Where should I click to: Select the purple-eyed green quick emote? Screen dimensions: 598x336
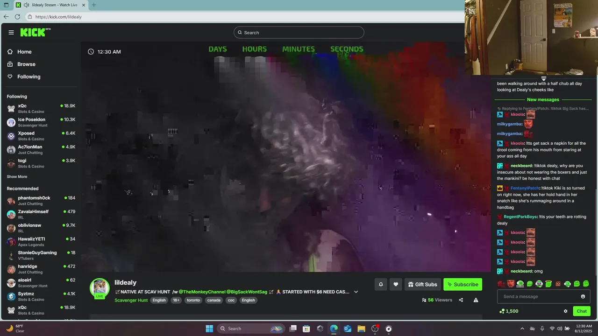(539, 284)
